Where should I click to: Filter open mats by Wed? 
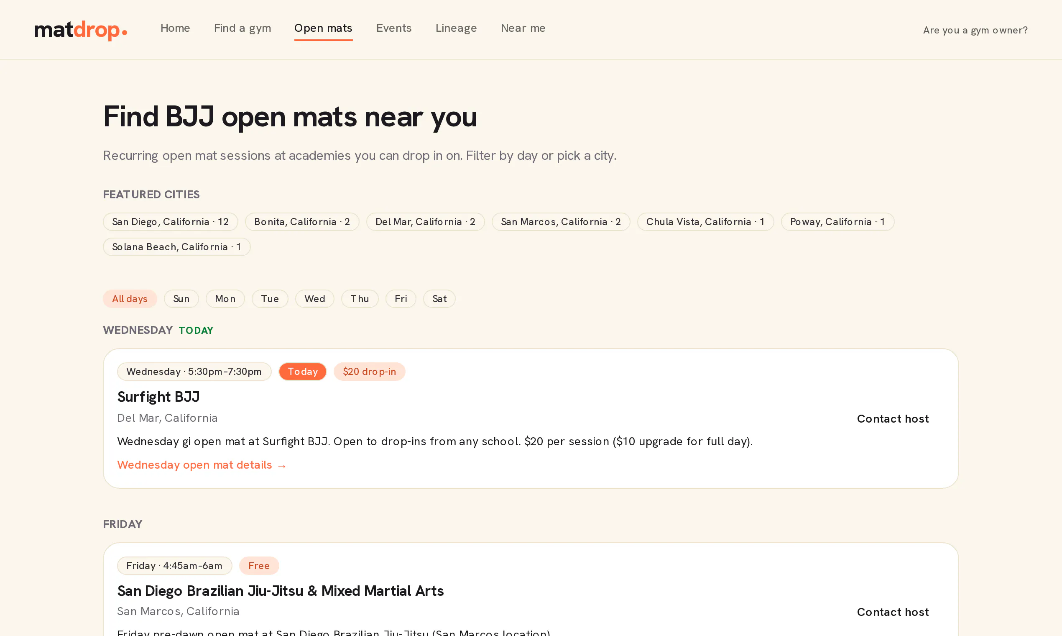tap(315, 299)
